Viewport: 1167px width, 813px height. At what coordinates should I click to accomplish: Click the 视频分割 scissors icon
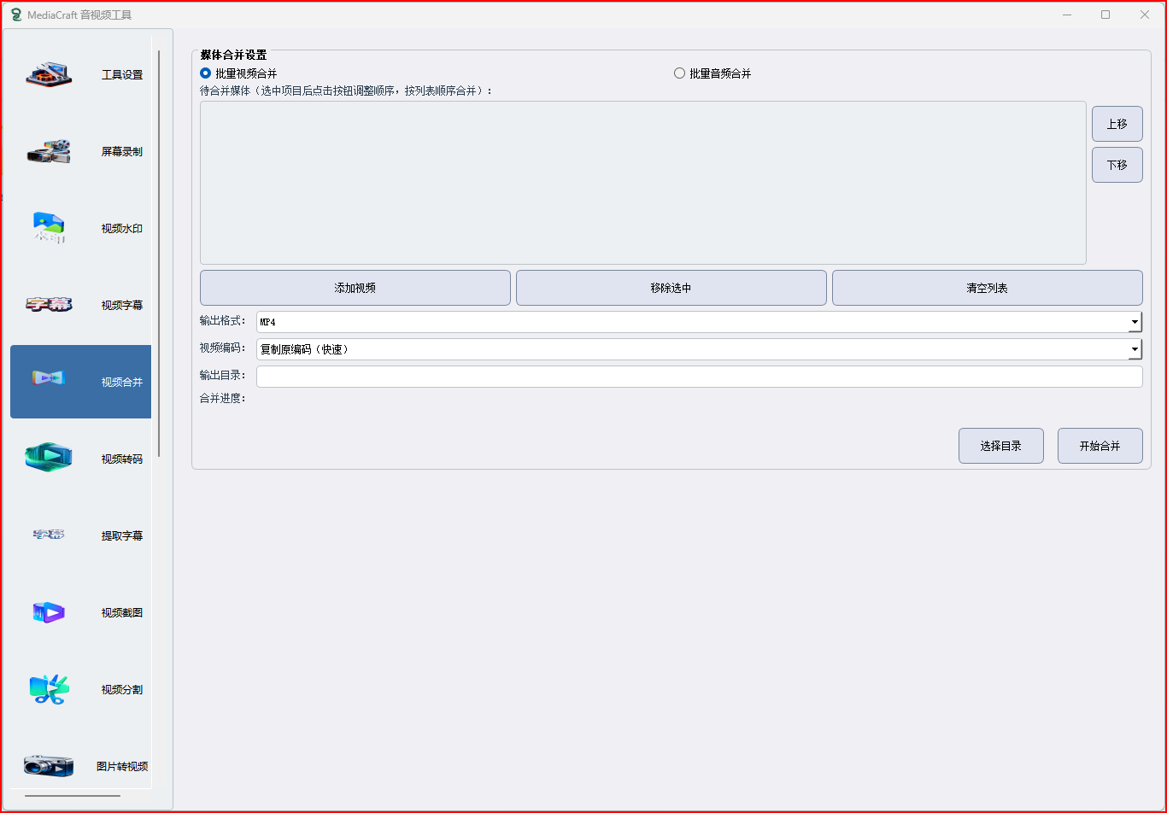click(49, 689)
